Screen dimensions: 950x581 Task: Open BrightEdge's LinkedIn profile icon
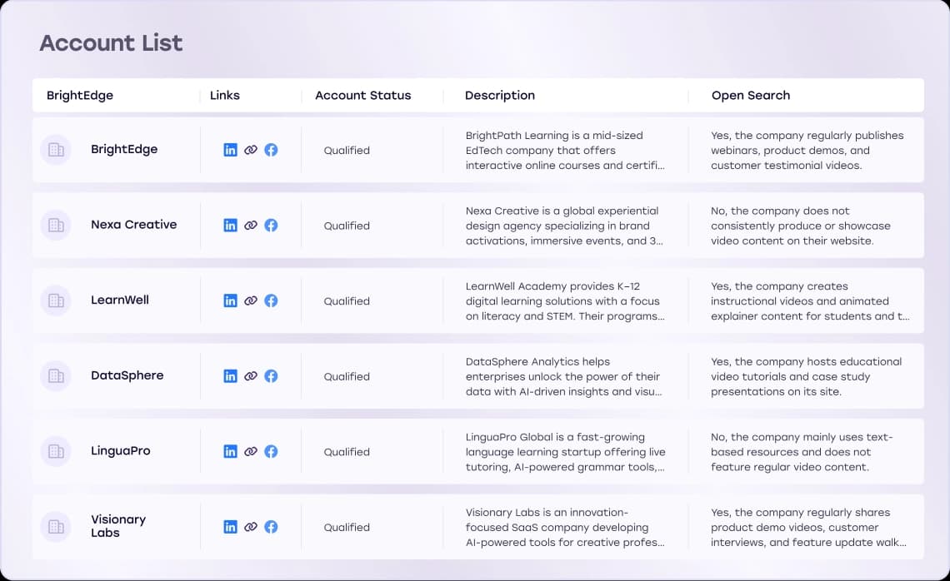coord(230,150)
